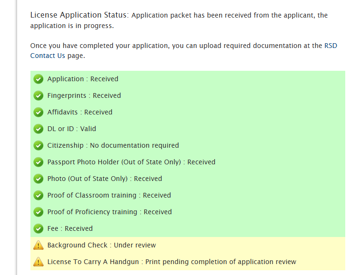Click the Citizenship : No documentation required text
This screenshot has width=350, height=275.
coord(113,145)
